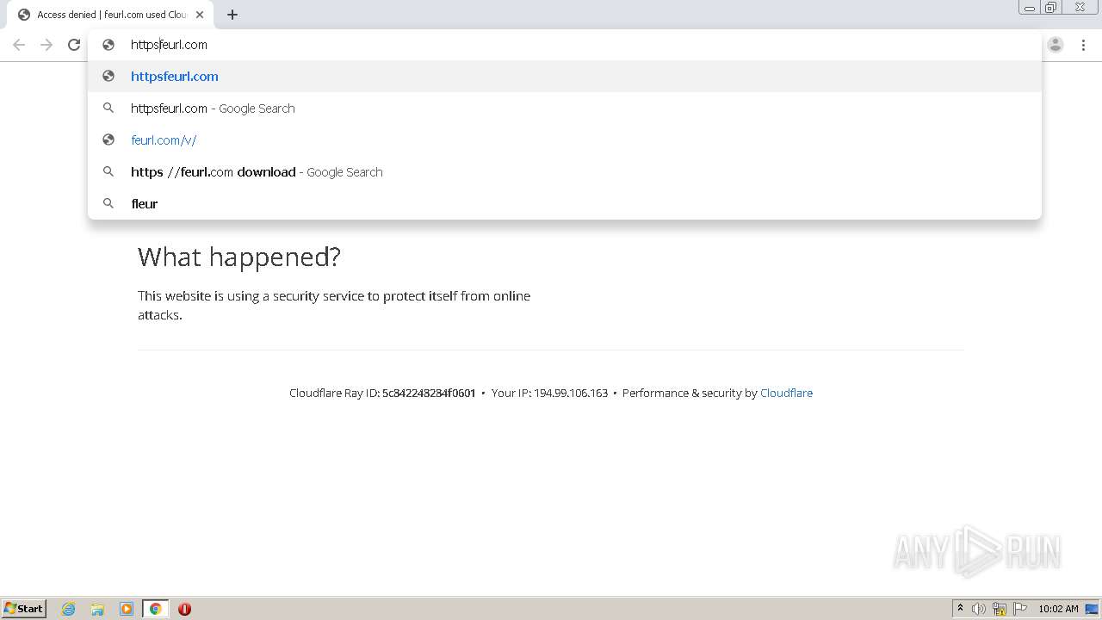Screen dimensions: 1102x620
Task: Click the 10:02 AM clock
Action: pos(1058,609)
